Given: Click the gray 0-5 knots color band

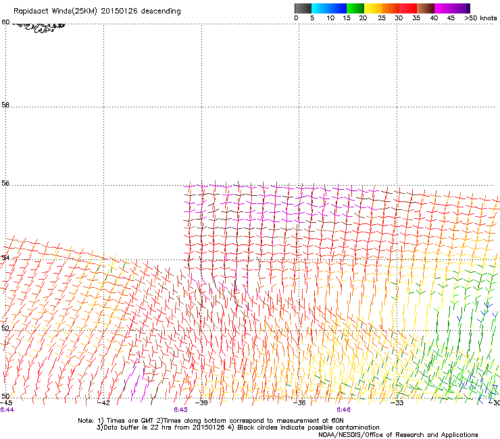Looking at the screenshot, I should [x=303, y=8].
